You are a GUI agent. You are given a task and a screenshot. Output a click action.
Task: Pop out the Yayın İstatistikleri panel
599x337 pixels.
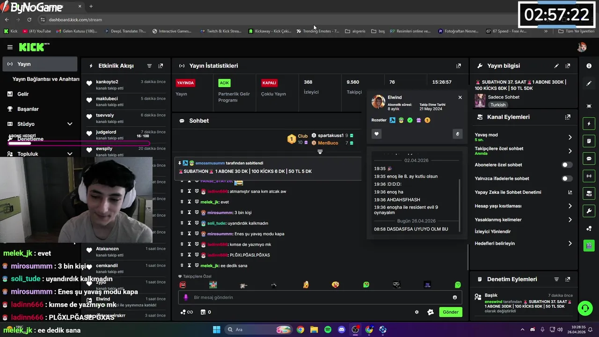click(459, 66)
